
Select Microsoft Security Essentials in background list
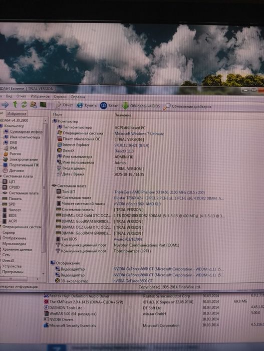point(70,325)
